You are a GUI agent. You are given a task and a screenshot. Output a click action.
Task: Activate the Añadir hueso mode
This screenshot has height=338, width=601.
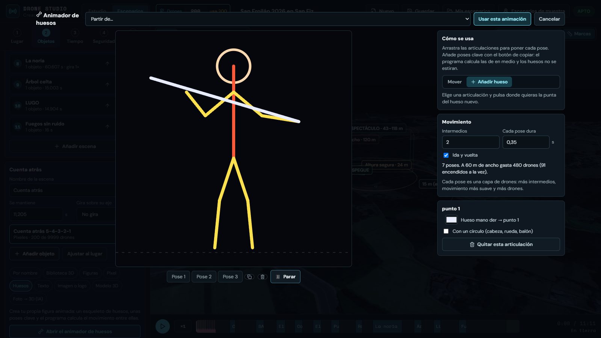point(489,82)
